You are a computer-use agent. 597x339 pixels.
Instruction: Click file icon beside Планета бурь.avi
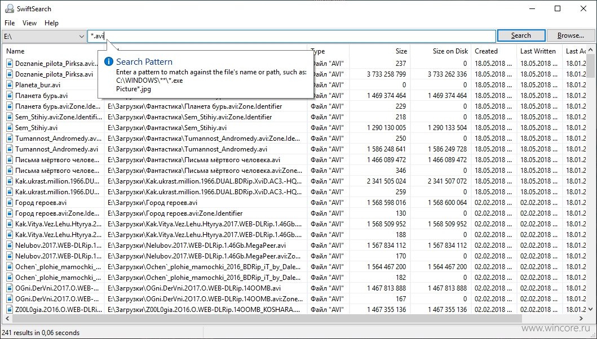[10, 96]
